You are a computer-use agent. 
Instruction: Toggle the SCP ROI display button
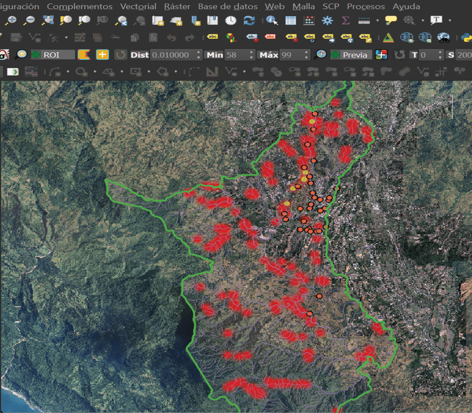52,55
